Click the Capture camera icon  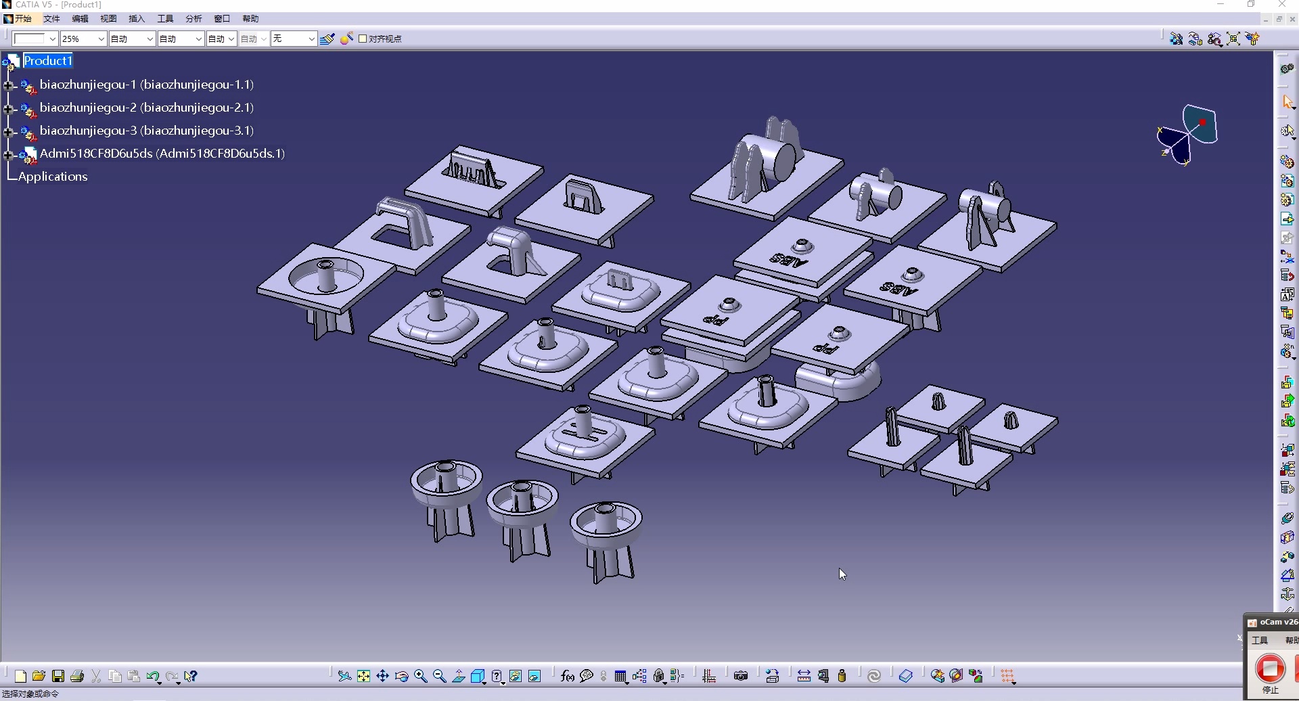click(x=741, y=676)
